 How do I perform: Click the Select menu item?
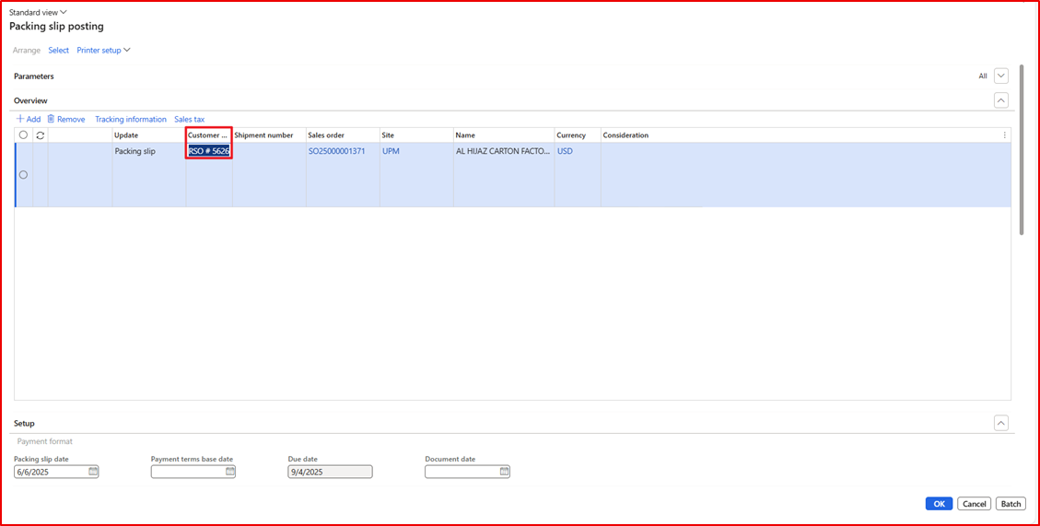point(58,51)
